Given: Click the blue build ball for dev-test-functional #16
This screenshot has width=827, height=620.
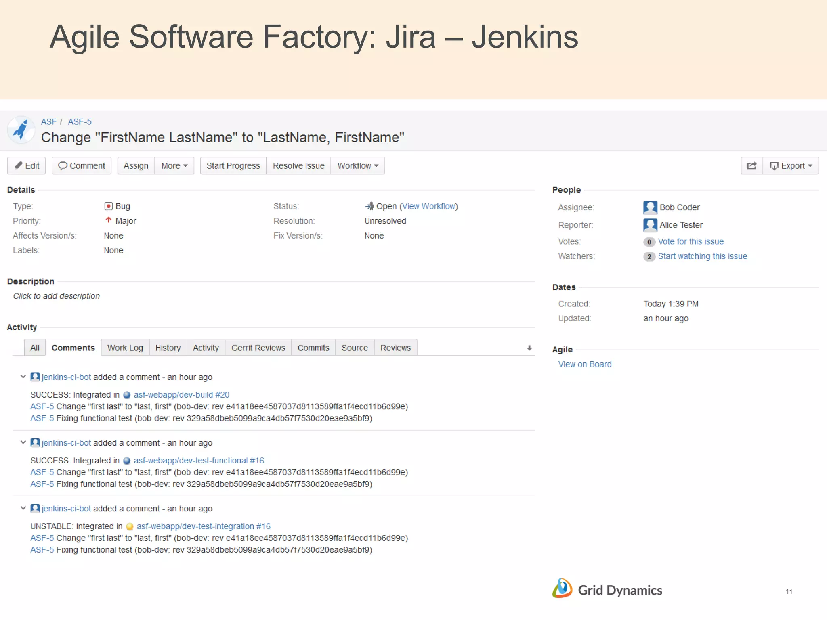Looking at the screenshot, I should click(x=127, y=461).
